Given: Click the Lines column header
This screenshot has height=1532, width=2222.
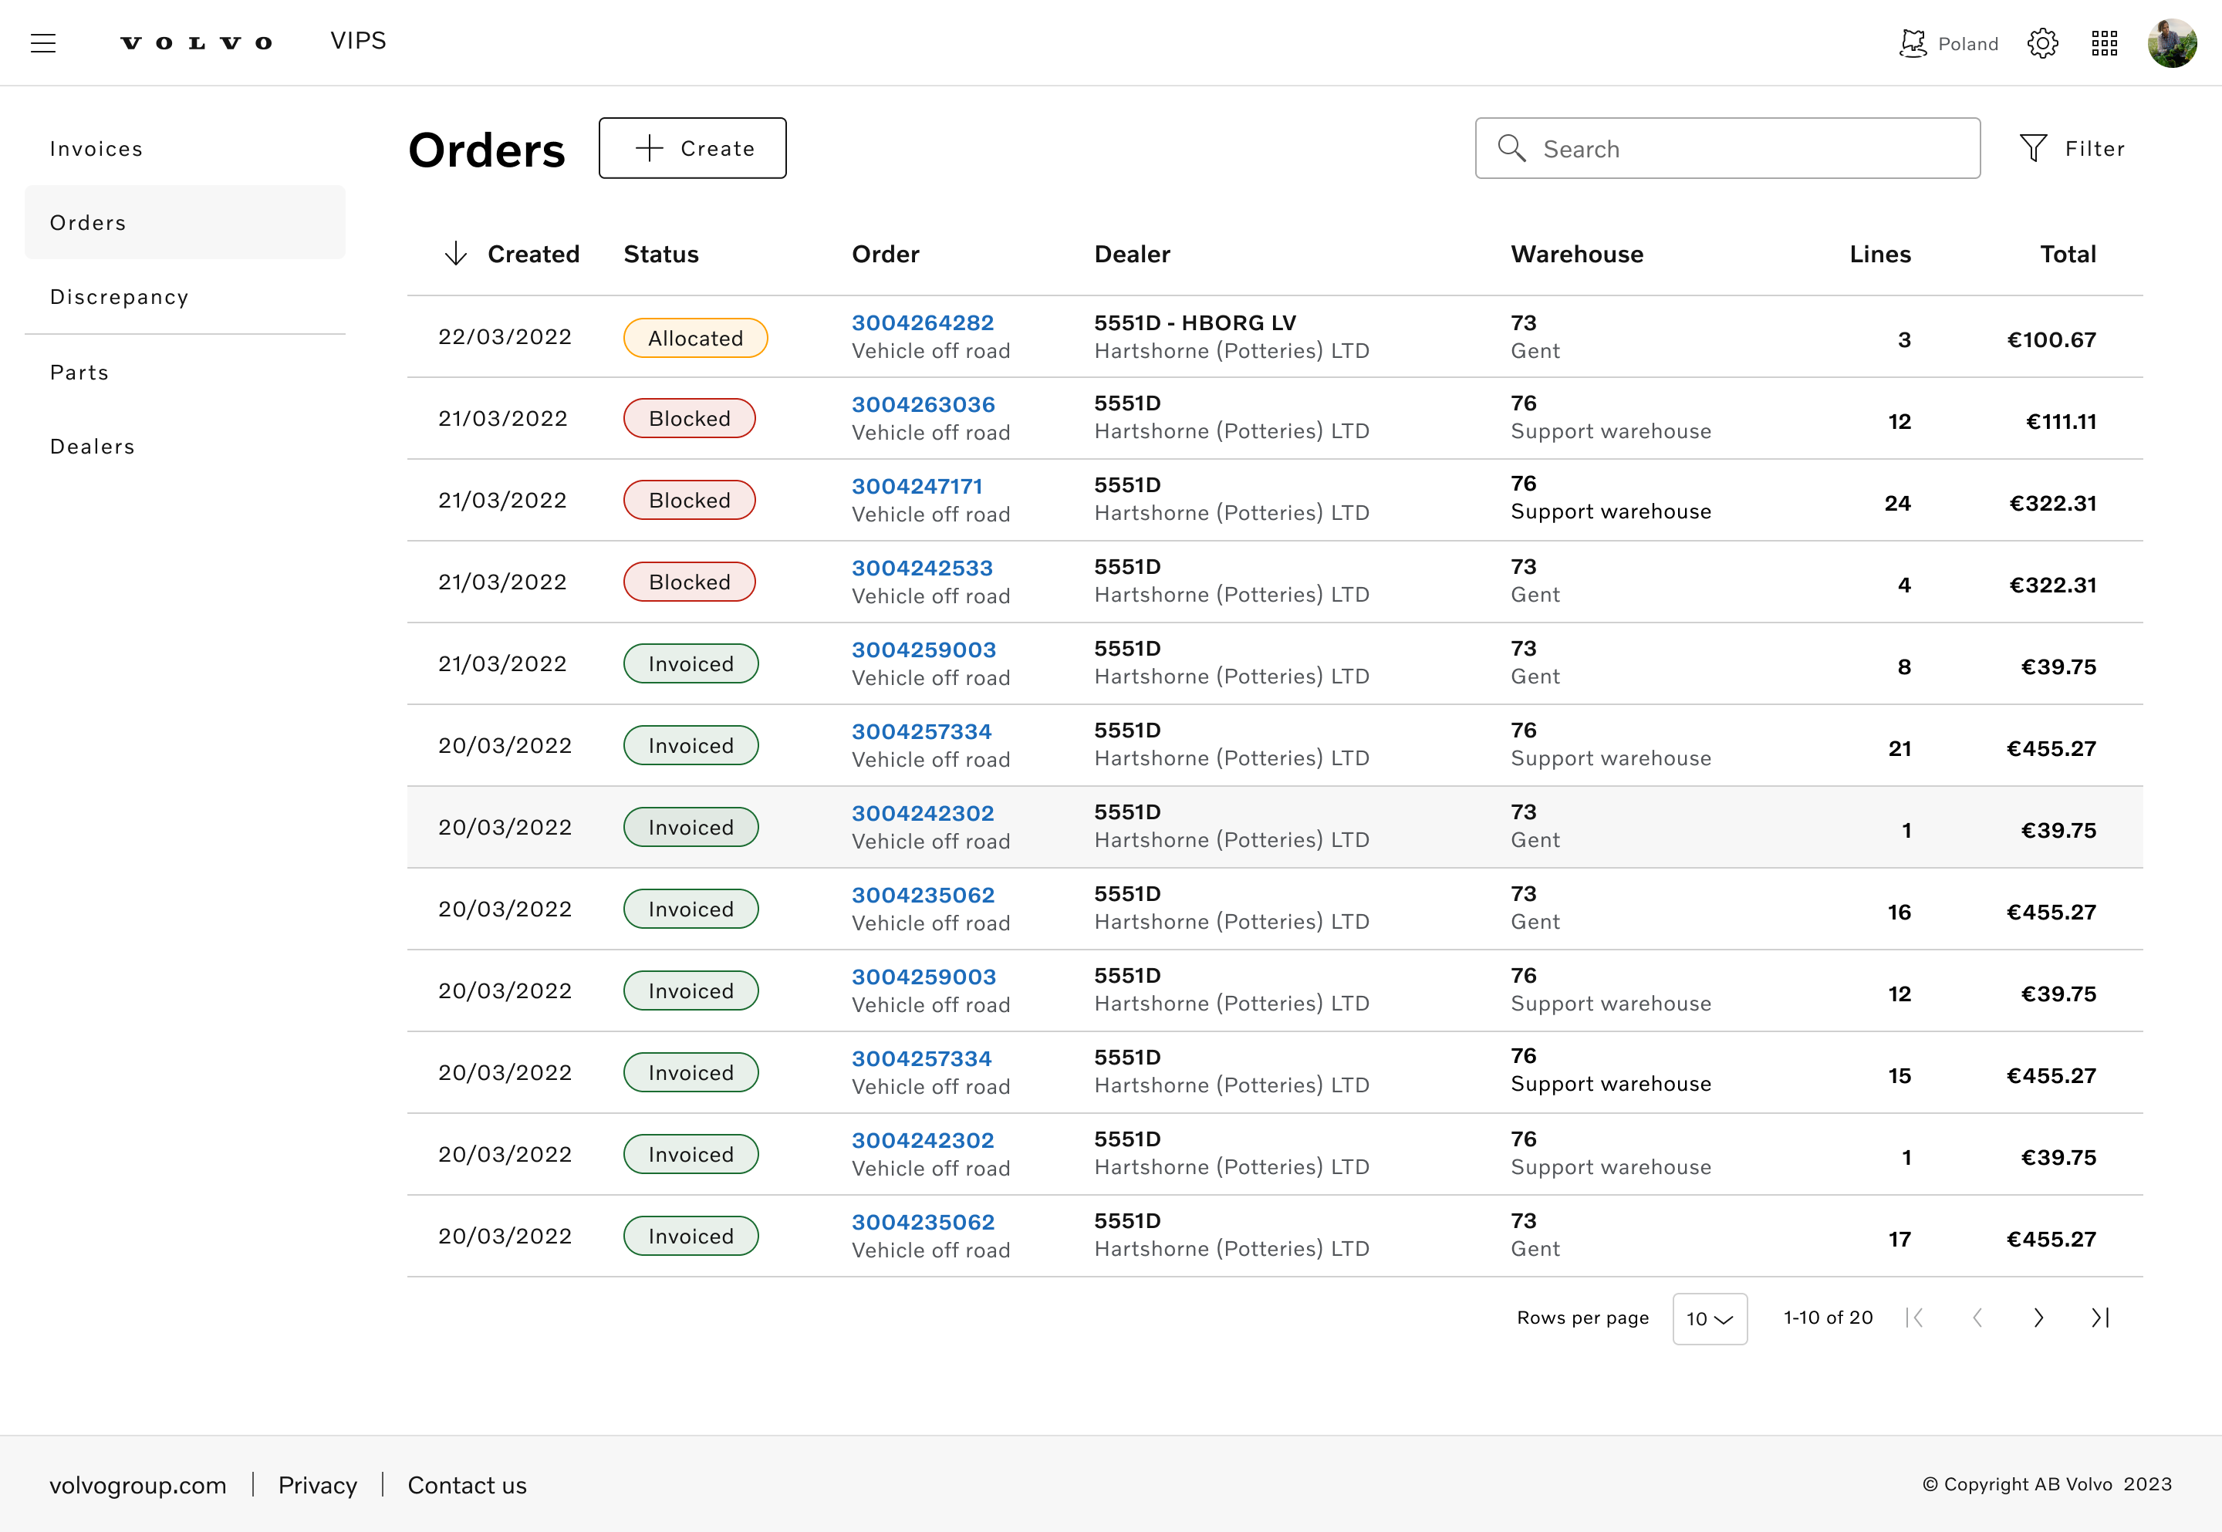Looking at the screenshot, I should tap(1880, 254).
